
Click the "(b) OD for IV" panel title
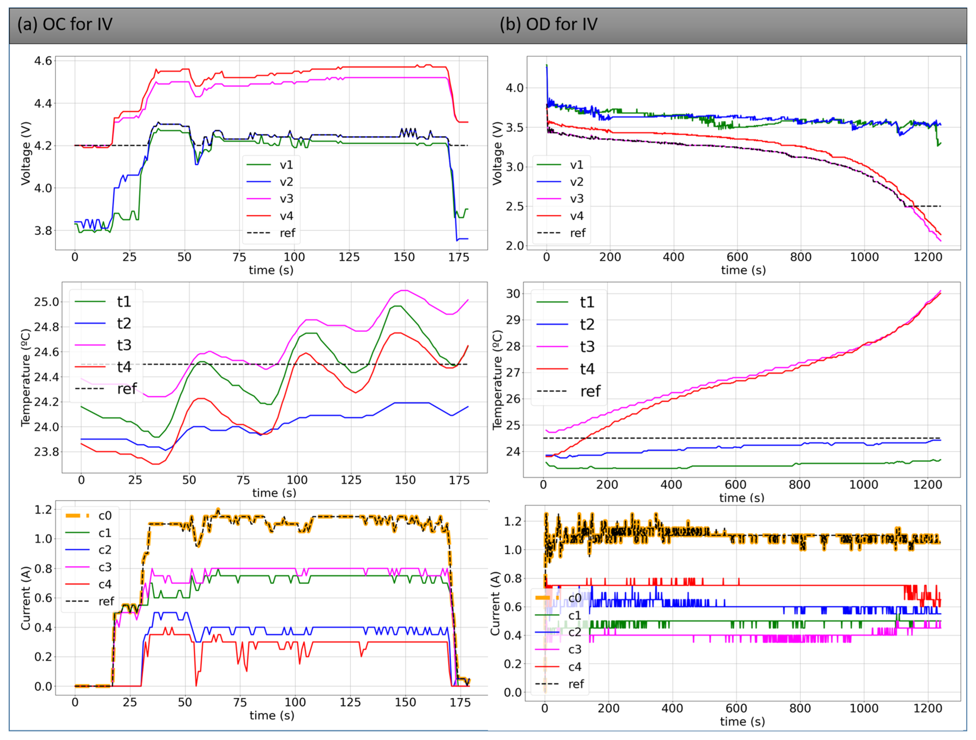pyautogui.click(x=548, y=24)
